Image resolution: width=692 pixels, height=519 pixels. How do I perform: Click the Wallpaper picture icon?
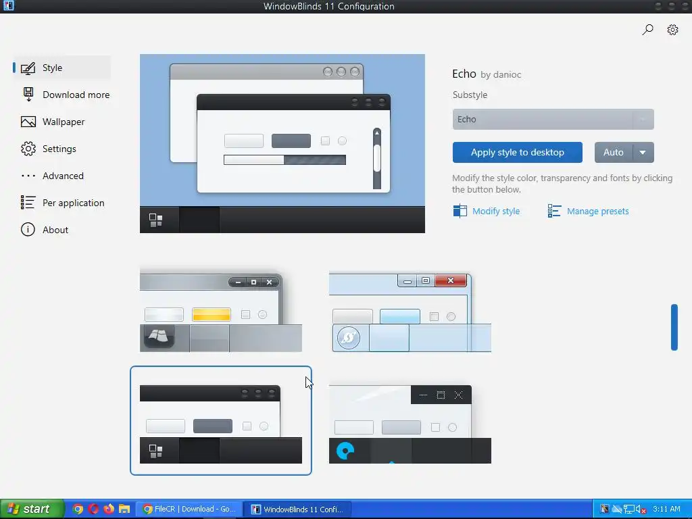pyautogui.click(x=28, y=122)
